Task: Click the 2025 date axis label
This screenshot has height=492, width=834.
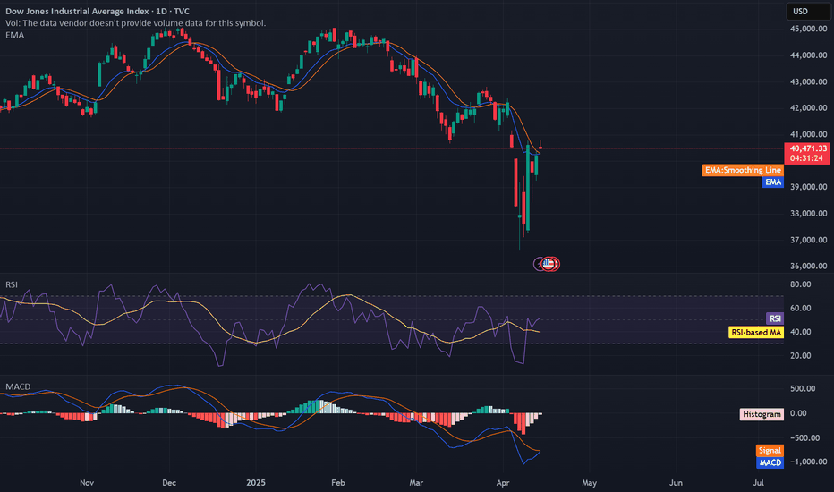Action: click(256, 483)
